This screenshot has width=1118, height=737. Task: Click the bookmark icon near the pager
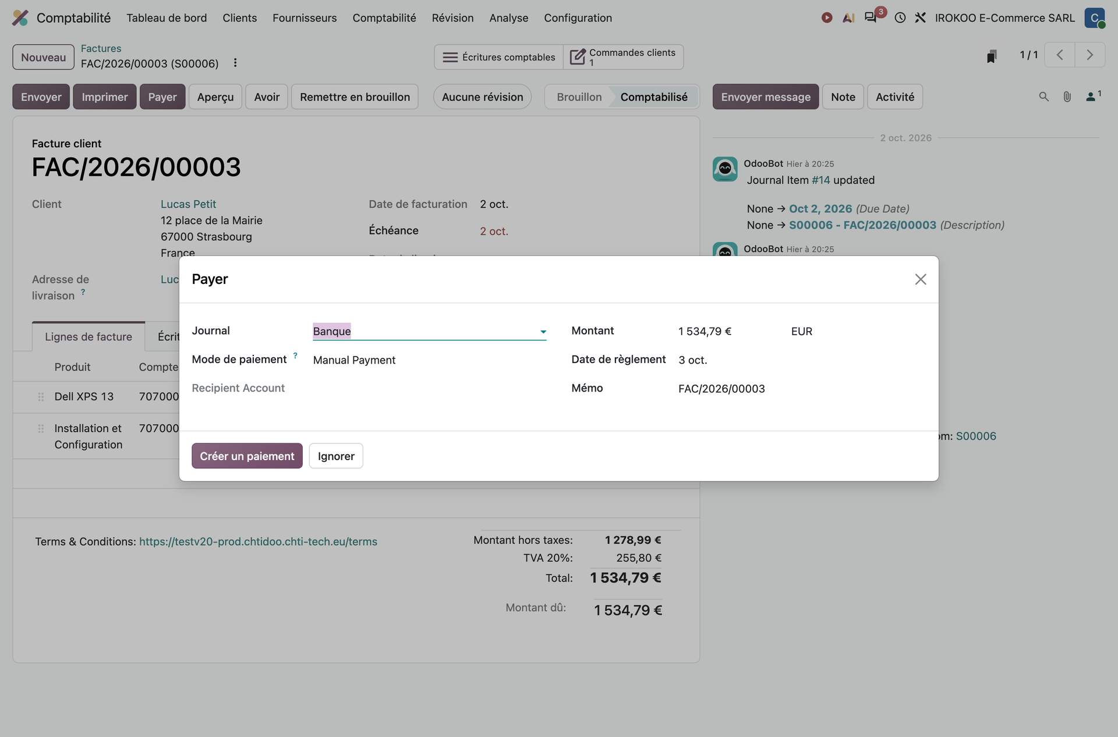click(992, 56)
